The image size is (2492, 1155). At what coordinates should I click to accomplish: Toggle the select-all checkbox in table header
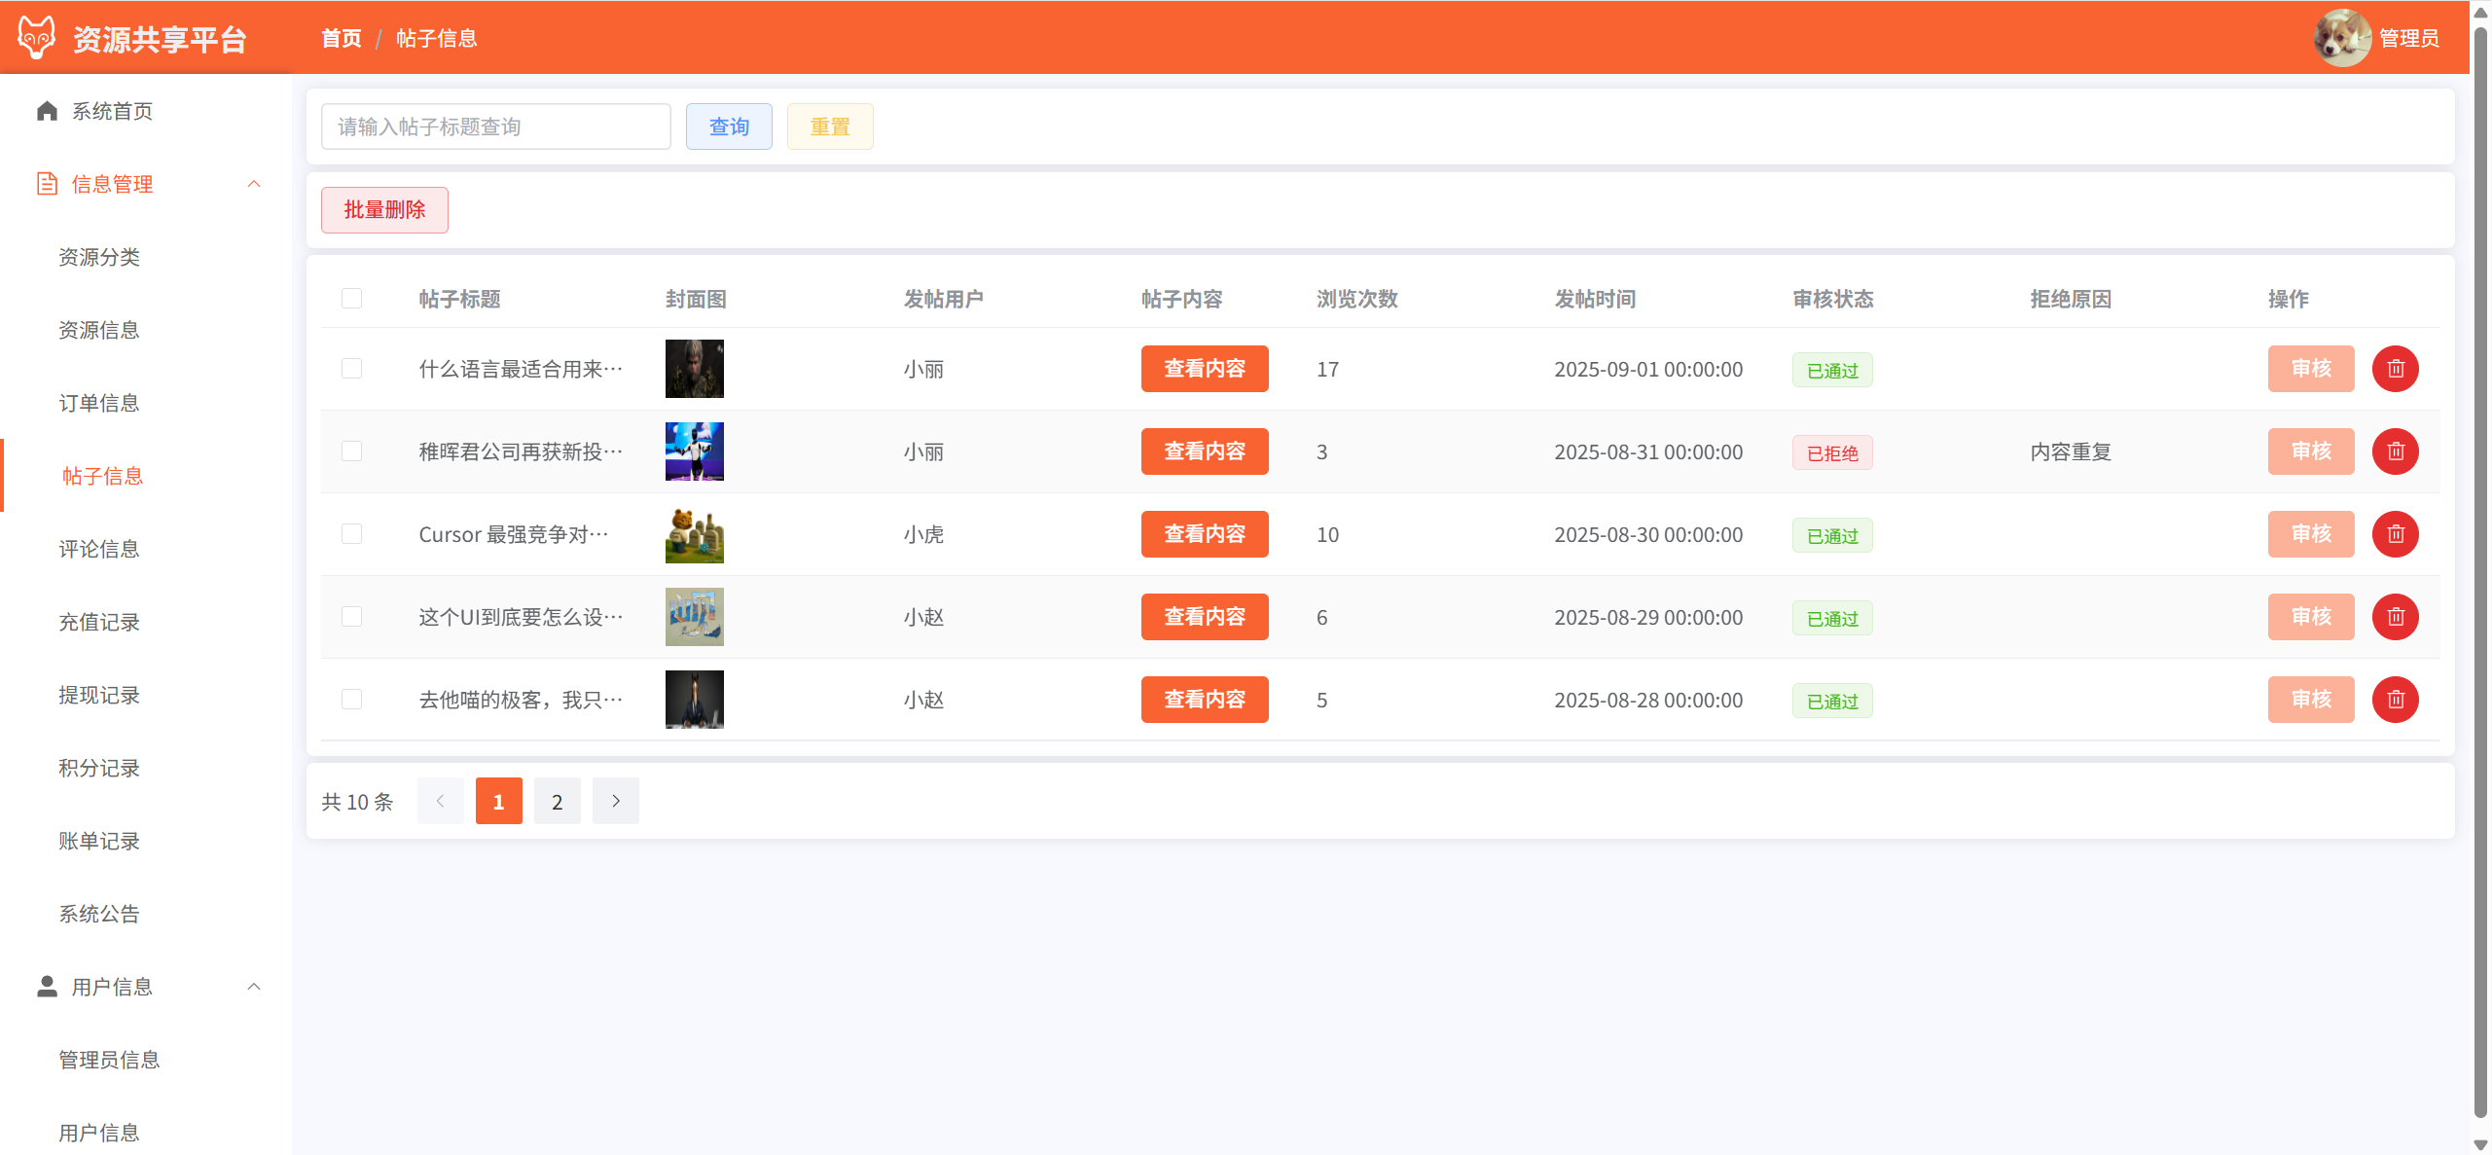click(351, 299)
